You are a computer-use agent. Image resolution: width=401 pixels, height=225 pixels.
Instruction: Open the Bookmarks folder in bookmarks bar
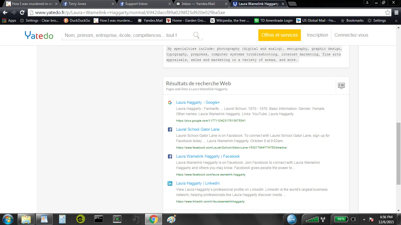pyautogui.click(x=352, y=21)
